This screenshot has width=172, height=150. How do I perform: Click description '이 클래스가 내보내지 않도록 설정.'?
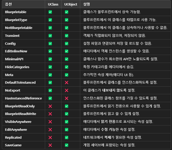tap(109, 90)
